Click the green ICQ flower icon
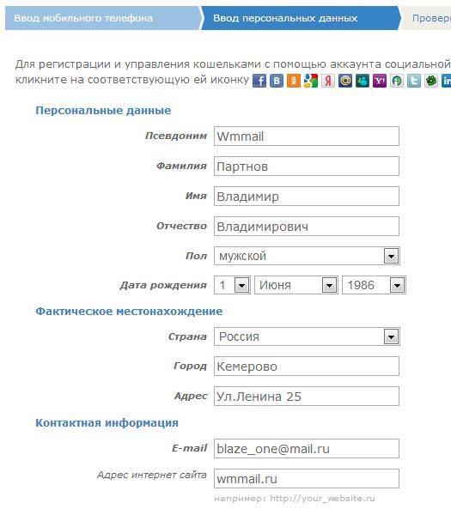The width and height of the screenshot is (451, 509). pos(431,81)
